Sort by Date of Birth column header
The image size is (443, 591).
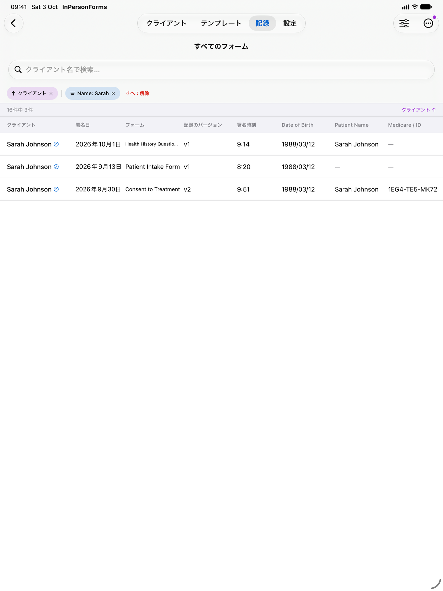297,125
